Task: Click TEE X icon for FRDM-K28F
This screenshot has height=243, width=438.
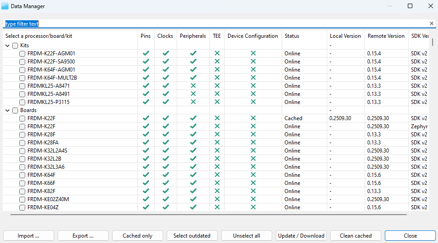Action: click(x=217, y=135)
